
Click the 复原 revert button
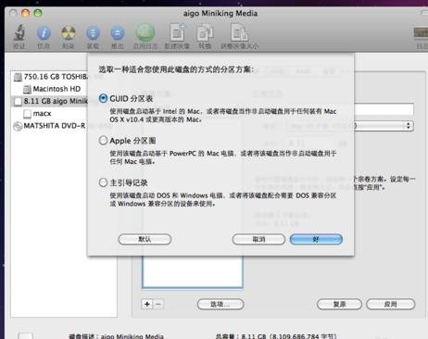[x=339, y=304]
